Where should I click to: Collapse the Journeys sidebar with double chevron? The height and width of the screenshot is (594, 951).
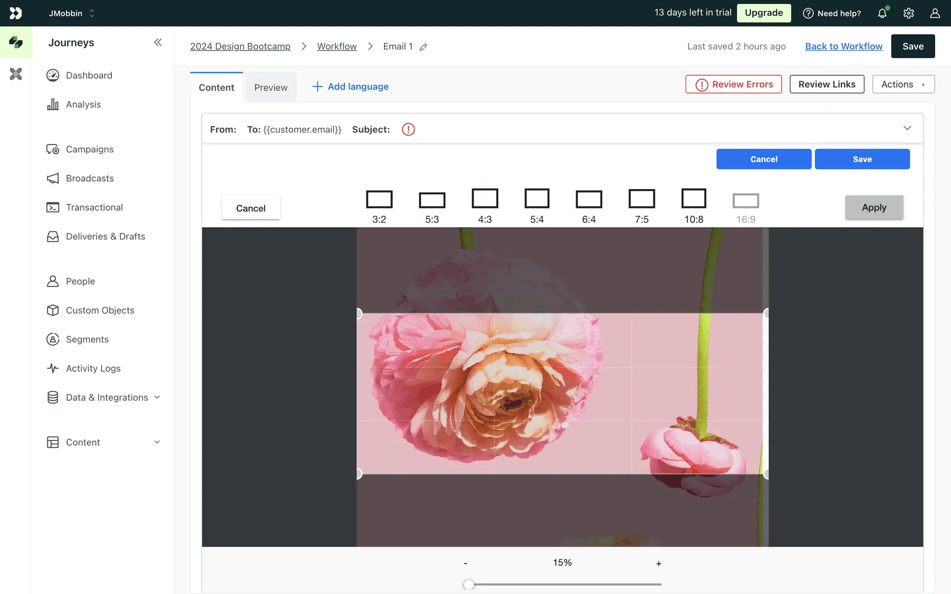point(158,43)
